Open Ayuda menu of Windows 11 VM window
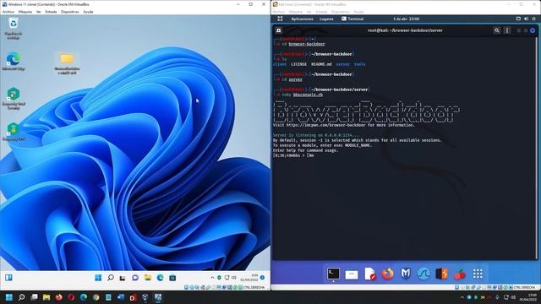 tap(88, 12)
